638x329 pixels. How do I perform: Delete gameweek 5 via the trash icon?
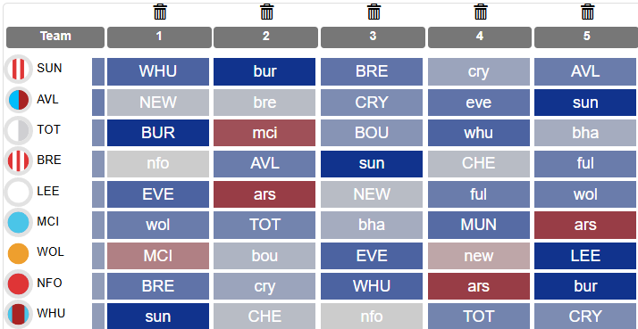[x=588, y=12]
